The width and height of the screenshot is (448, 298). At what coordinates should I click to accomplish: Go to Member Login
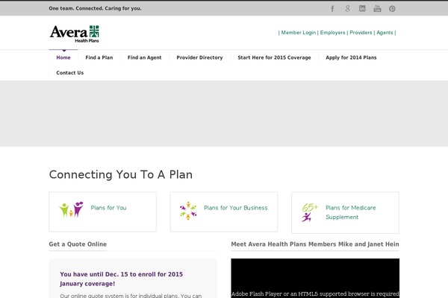click(x=299, y=33)
